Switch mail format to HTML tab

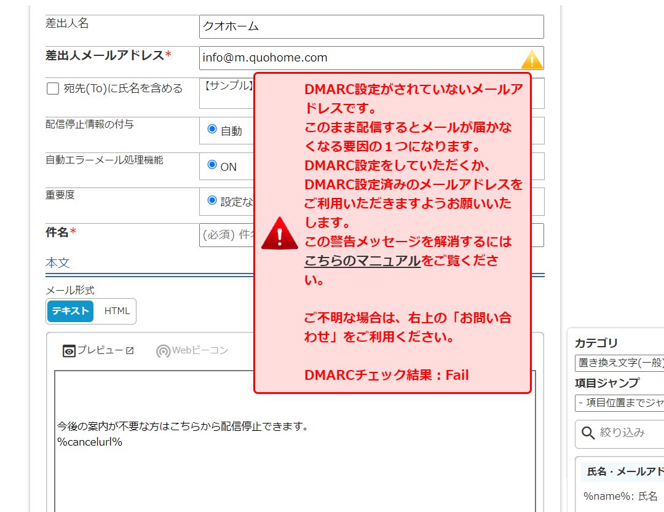click(117, 311)
